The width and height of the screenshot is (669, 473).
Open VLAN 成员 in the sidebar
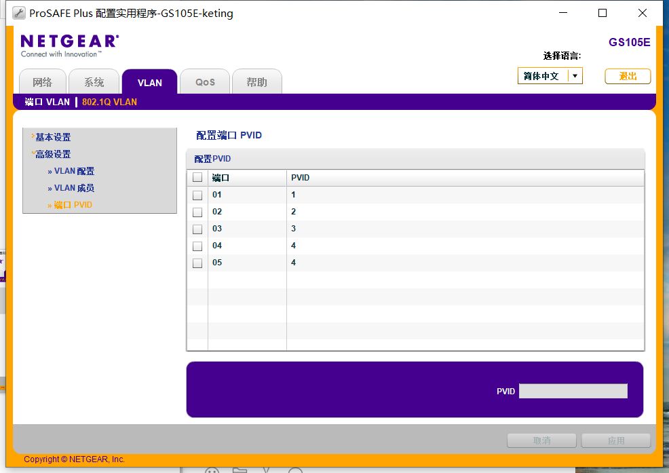[x=71, y=188]
